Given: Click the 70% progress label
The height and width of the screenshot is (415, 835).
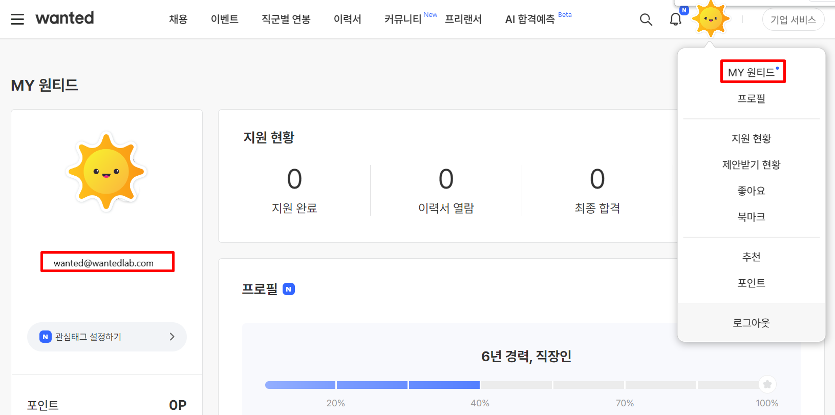Looking at the screenshot, I should coord(625,403).
